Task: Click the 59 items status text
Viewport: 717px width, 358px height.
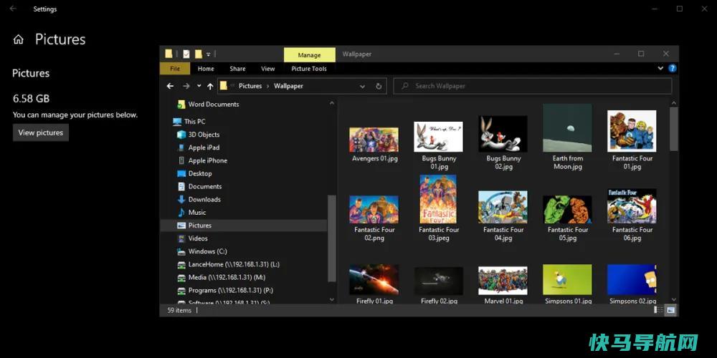Action: pyautogui.click(x=179, y=311)
